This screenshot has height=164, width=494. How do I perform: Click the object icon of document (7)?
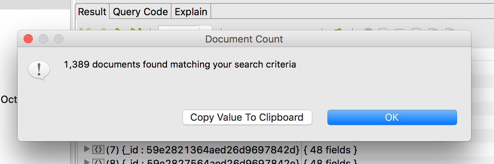point(98,150)
